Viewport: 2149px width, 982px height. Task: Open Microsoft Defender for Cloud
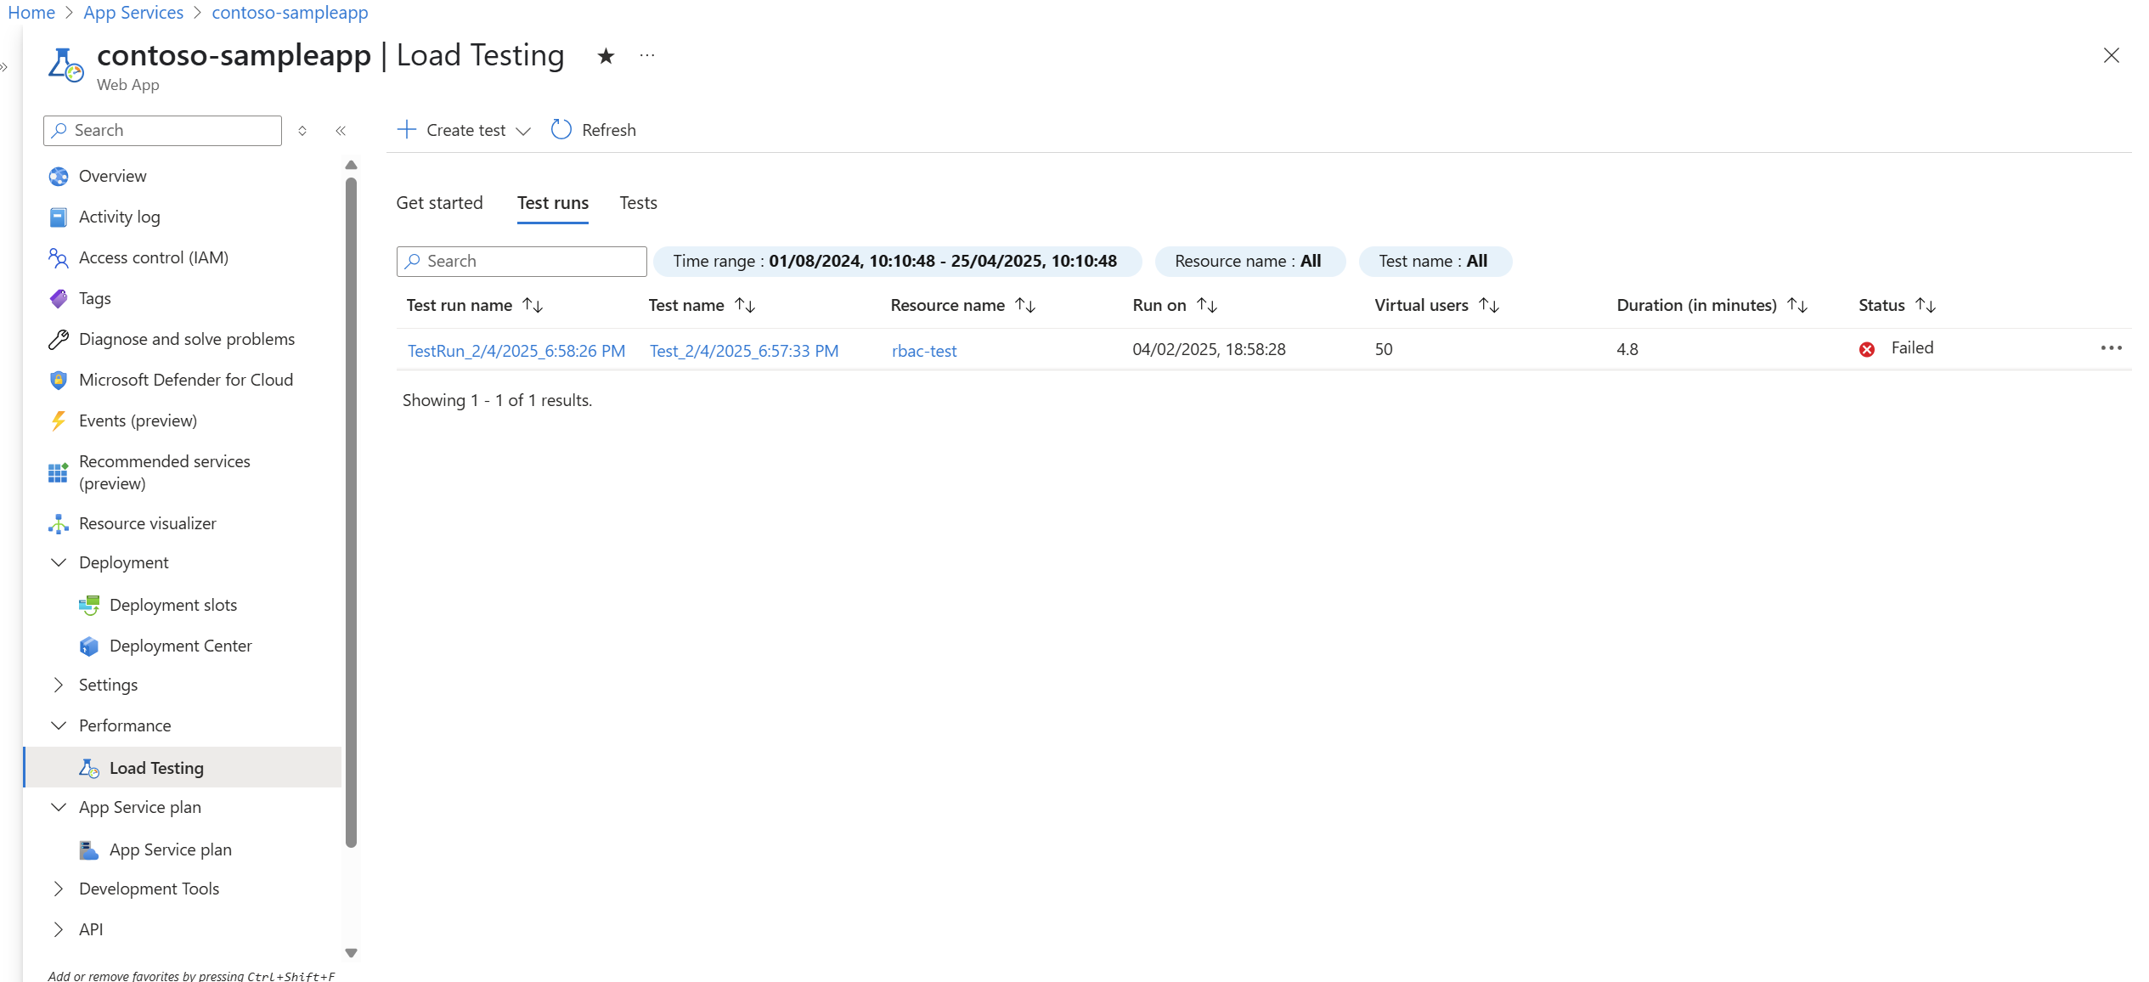(x=185, y=380)
